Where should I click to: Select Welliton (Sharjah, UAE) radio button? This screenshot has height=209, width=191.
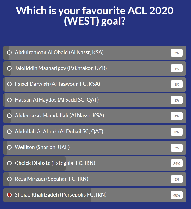click(9, 148)
